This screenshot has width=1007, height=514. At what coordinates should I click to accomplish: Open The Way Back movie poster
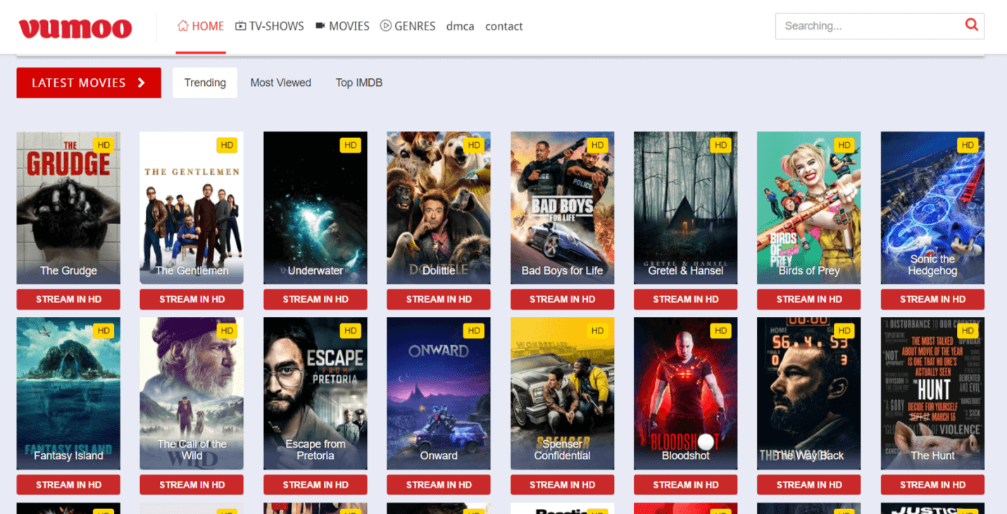point(809,394)
